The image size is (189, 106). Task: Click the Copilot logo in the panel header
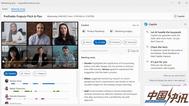coord(146,24)
